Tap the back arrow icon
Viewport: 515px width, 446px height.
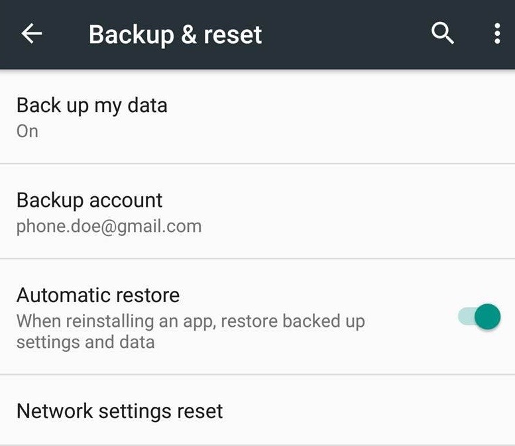32,34
